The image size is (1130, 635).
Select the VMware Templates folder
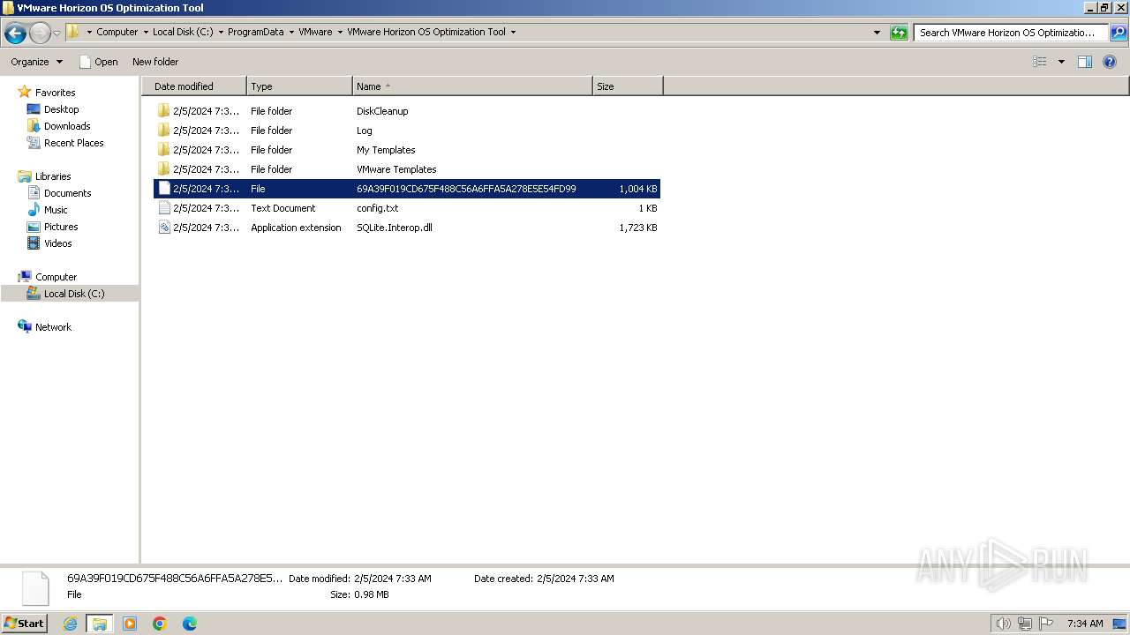coord(406,169)
